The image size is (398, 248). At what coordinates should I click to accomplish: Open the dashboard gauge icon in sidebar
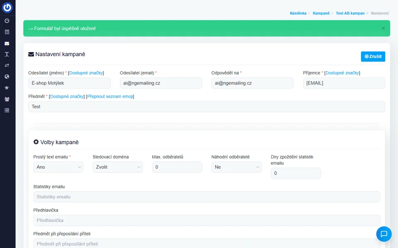pyautogui.click(x=7, y=21)
